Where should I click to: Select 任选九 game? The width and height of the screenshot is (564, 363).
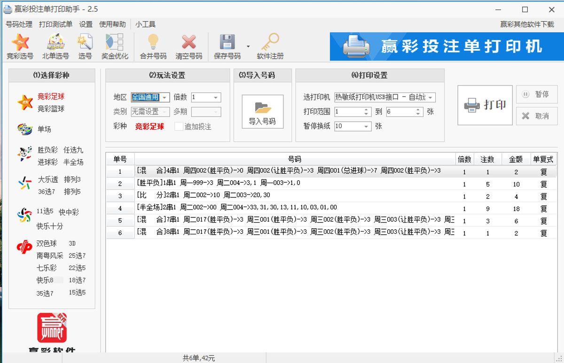point(73,150)
